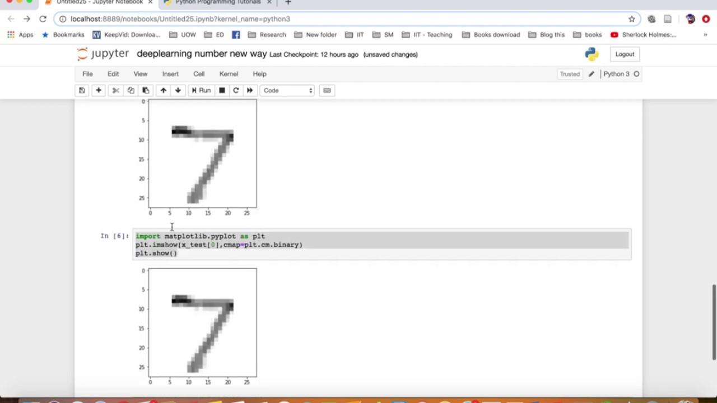
Task: Insert cell below with plus icon
Action: click(99, 91)
